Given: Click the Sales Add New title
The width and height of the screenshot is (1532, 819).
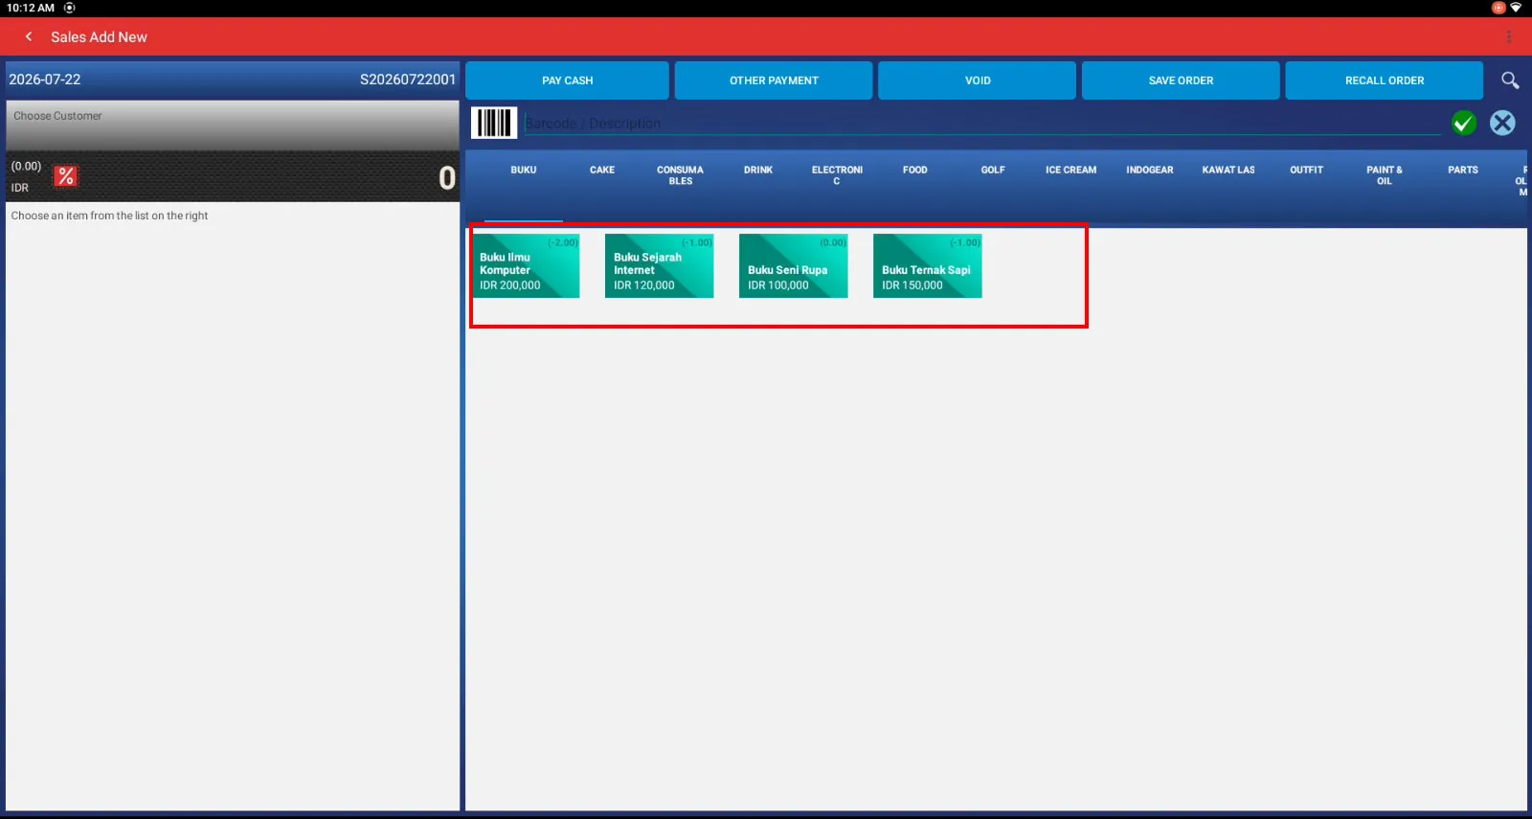Looking at the screenshot, I should pos(99,36).
